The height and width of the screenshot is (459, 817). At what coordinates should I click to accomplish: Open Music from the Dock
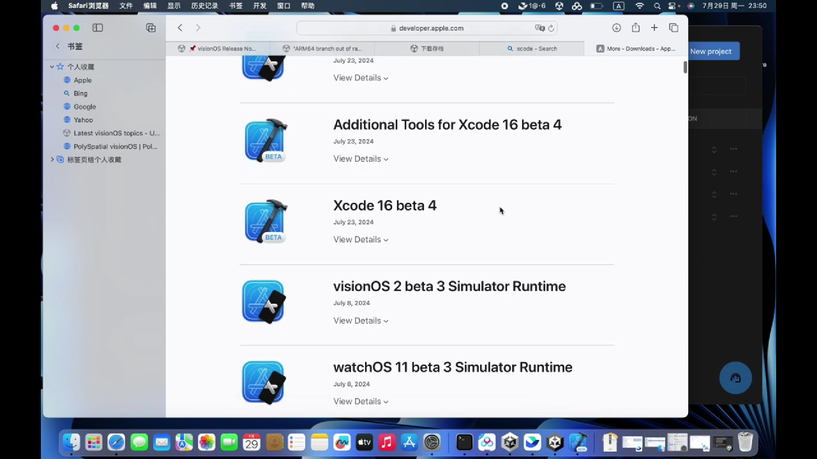click(x=386, y=442)
